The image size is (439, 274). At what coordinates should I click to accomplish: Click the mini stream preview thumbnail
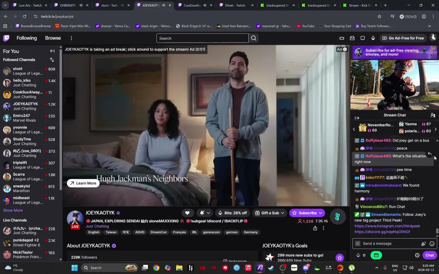tap(394, 85)
